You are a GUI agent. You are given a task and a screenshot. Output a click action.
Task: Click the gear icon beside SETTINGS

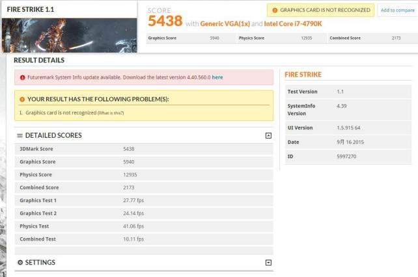20,262
